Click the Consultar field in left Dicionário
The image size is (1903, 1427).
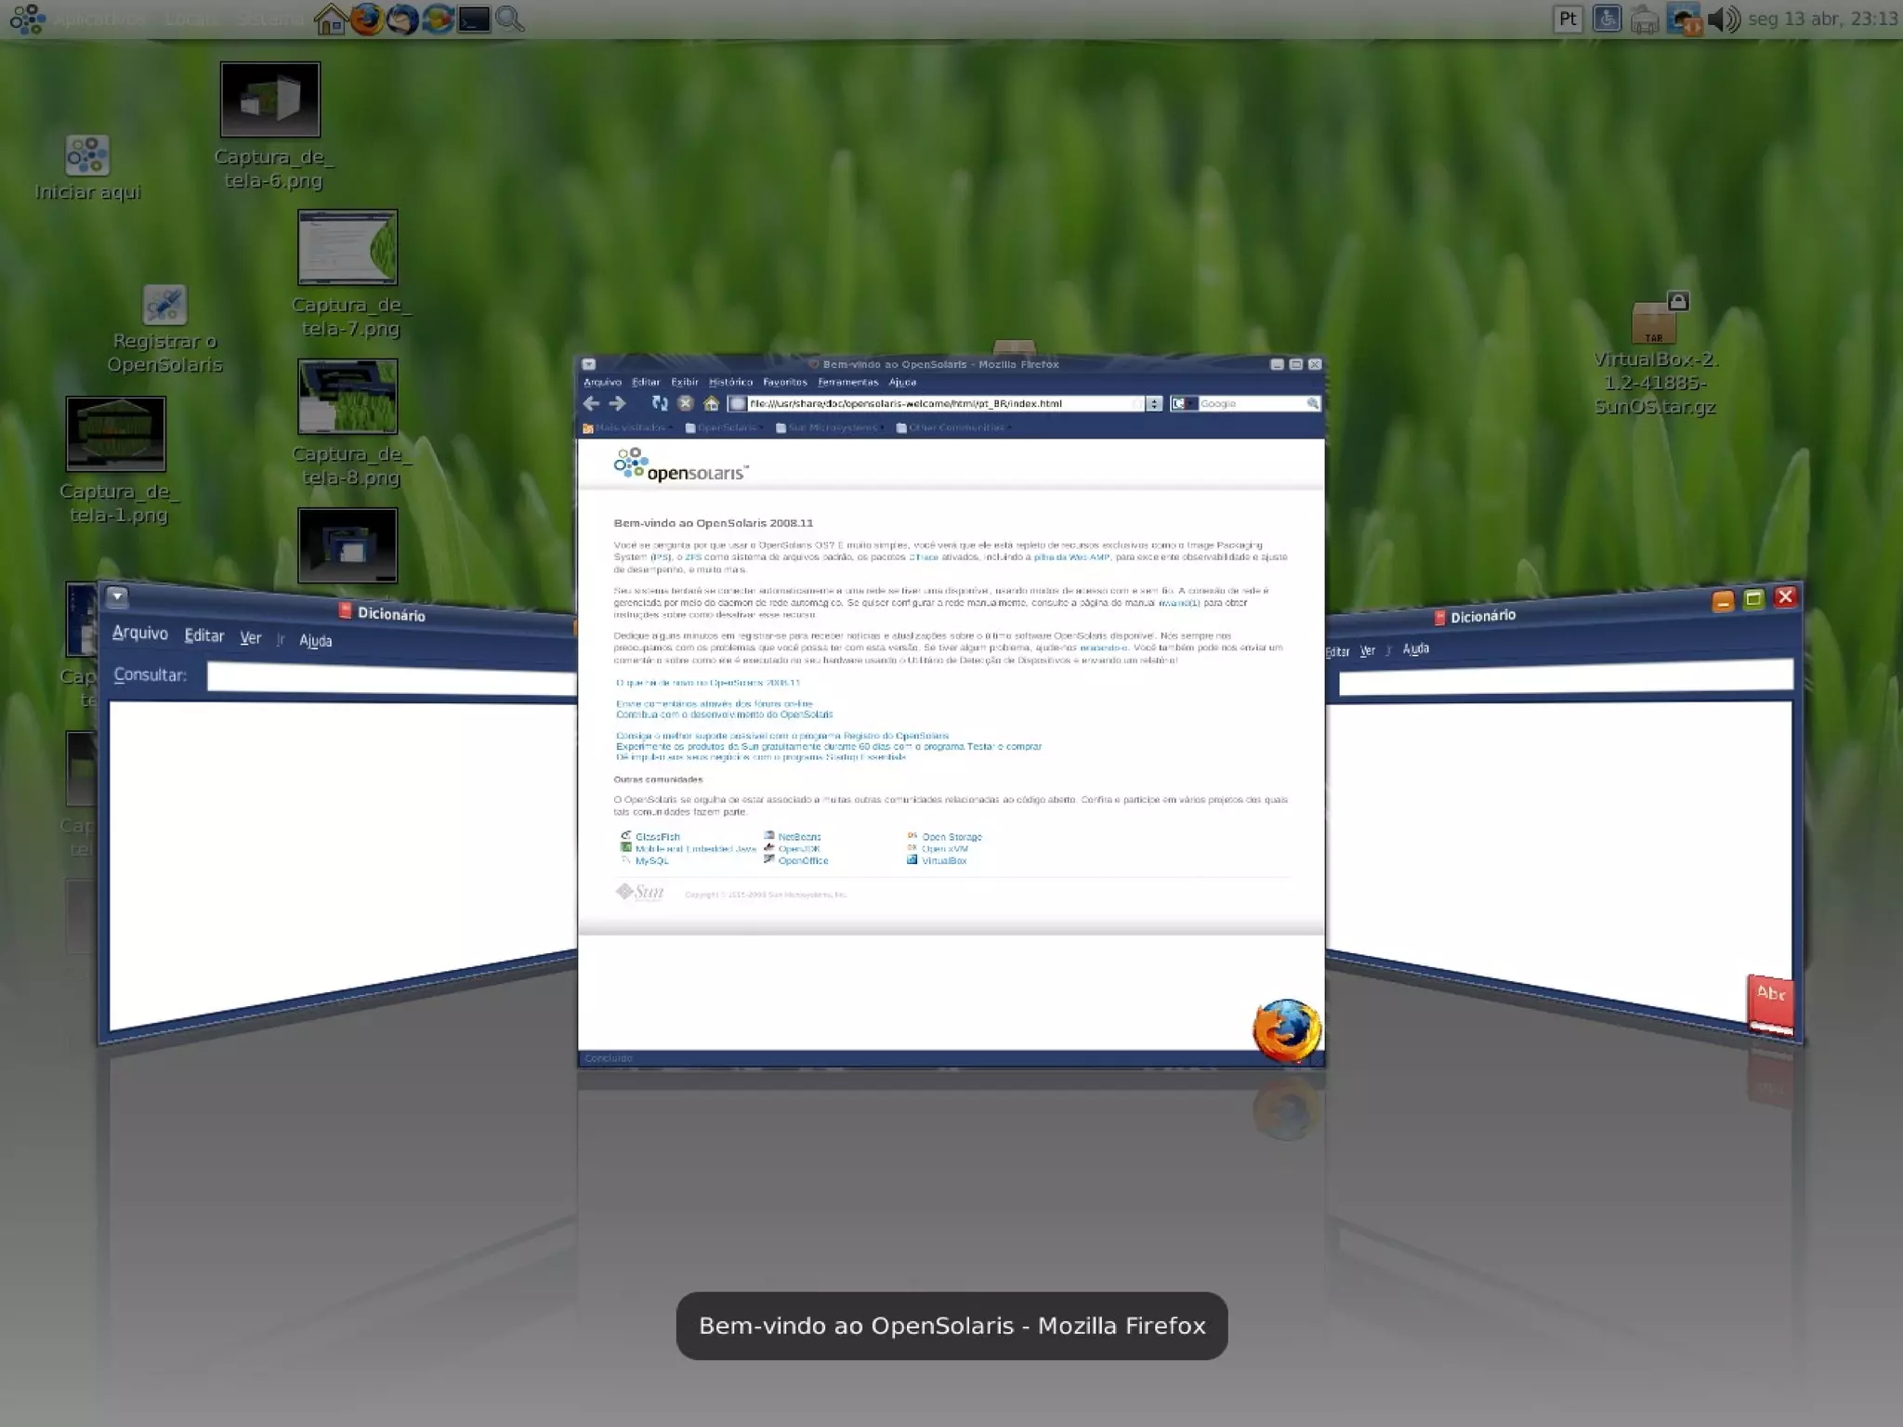click(x=391, y=679)
